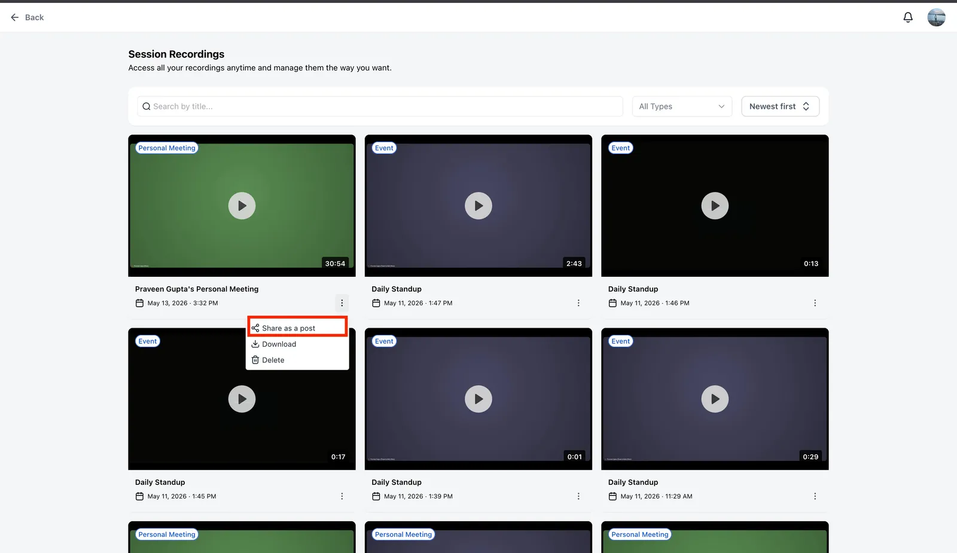Go back using the Back arrow link

[27, 17]
